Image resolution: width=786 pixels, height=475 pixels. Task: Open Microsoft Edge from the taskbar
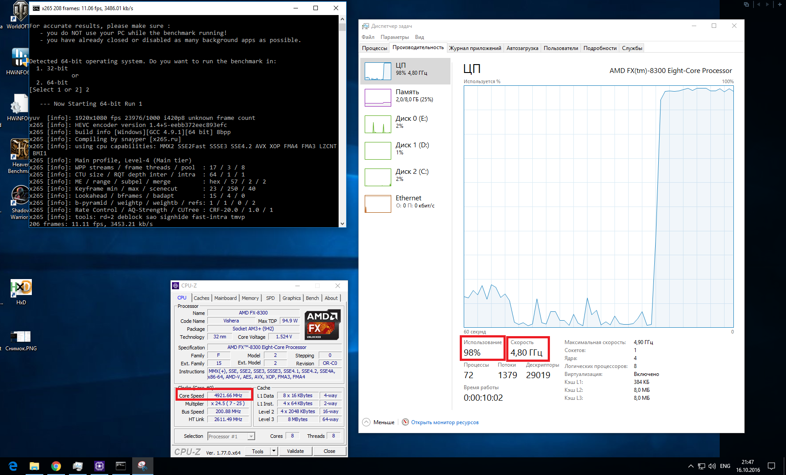coord(13,466)
